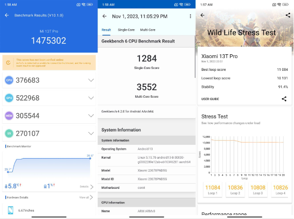This screenshot has height=219, width=294.
Task: Tap Geekbench vertical scrollbar
Action: (195, 56)
